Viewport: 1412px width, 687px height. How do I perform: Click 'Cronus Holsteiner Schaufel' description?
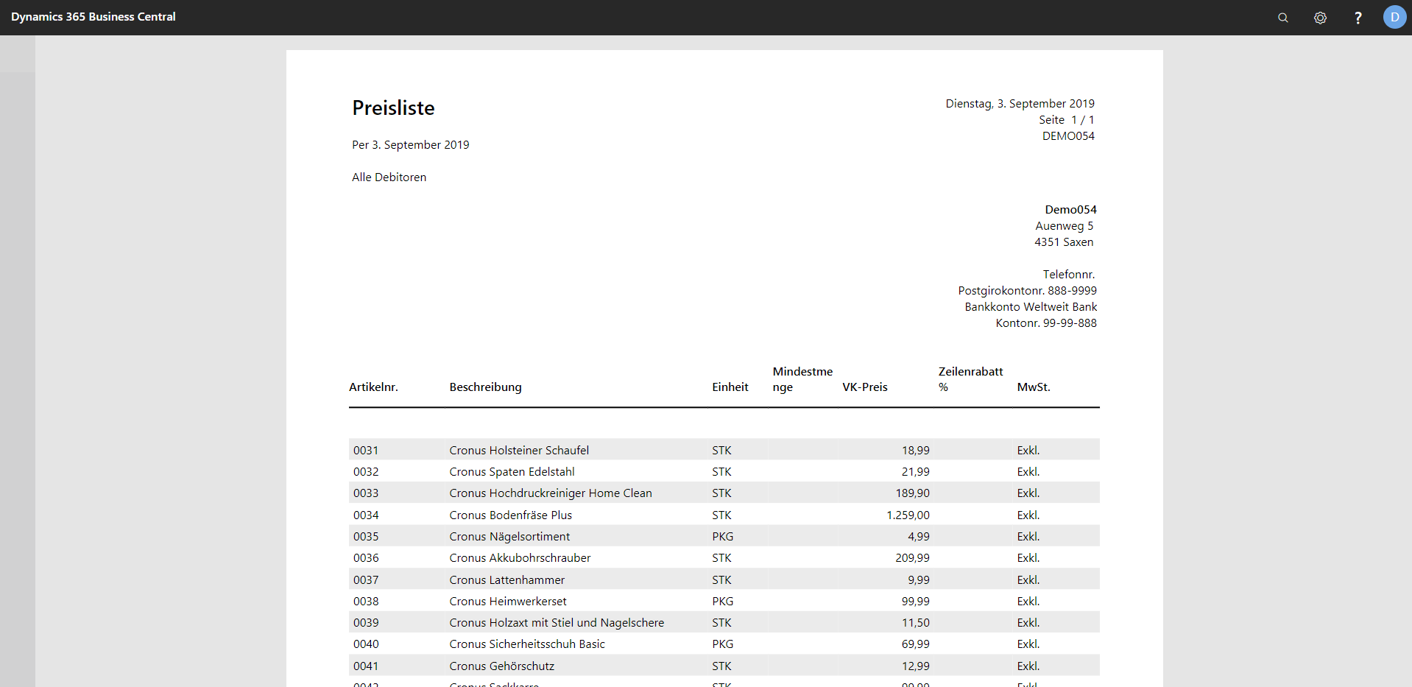(x=519, y=451)
